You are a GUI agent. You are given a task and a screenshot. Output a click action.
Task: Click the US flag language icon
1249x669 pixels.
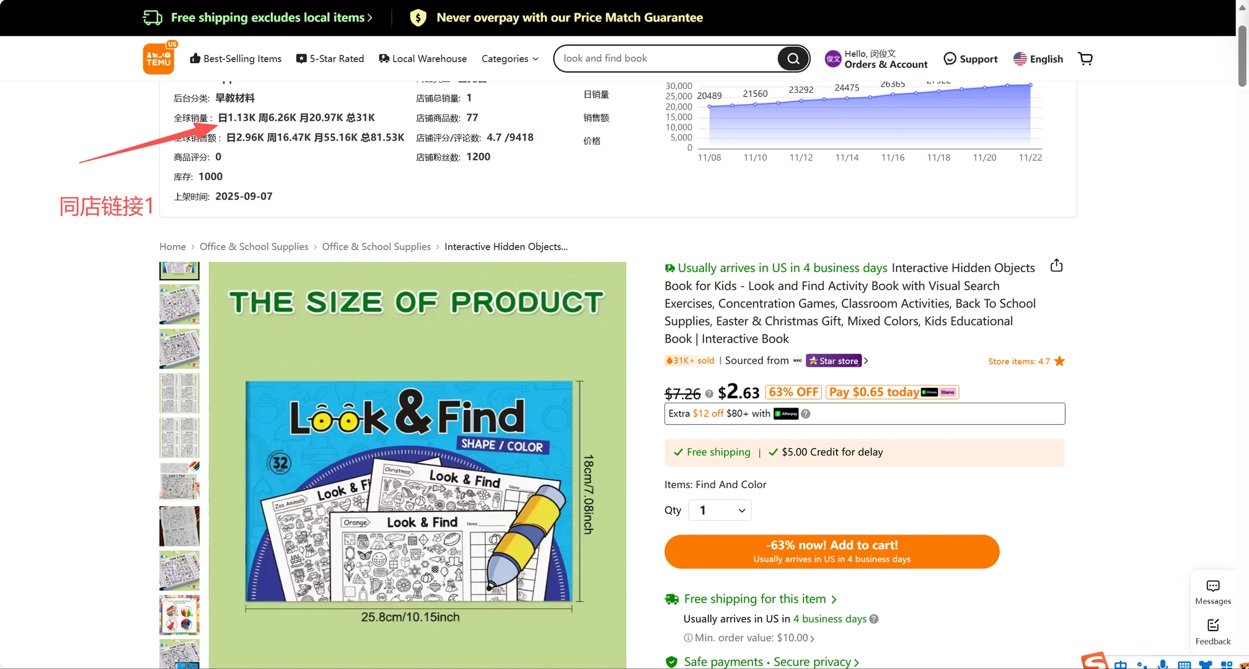(x=1020, y=59)
